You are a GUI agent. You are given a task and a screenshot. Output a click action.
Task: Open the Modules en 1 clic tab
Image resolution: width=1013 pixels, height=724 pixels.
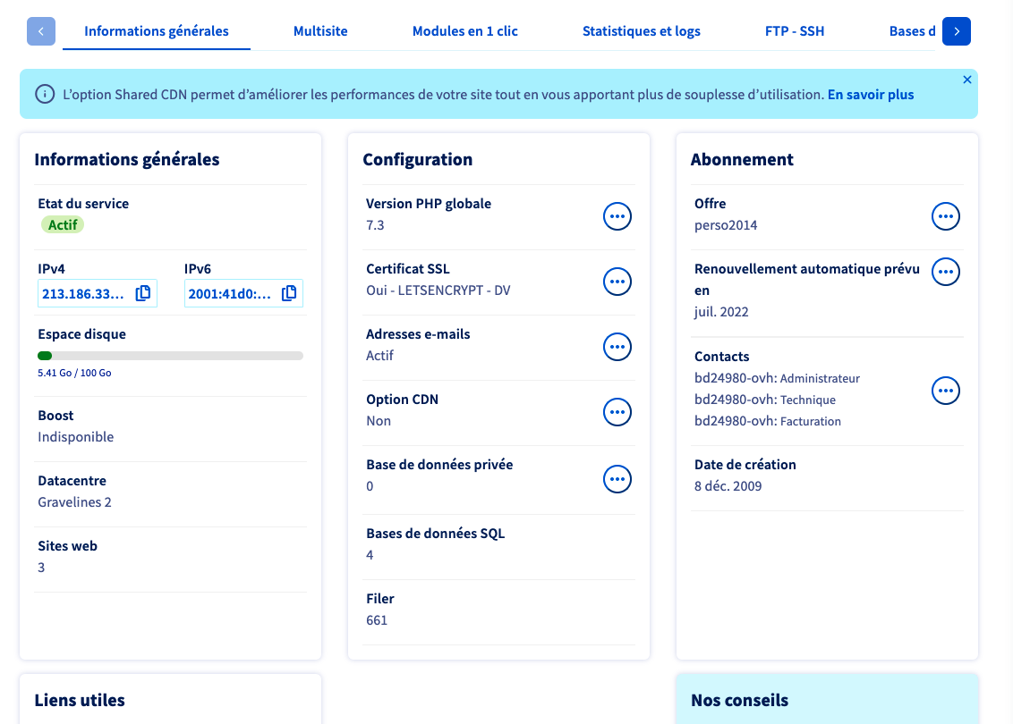tap(464, 31)
